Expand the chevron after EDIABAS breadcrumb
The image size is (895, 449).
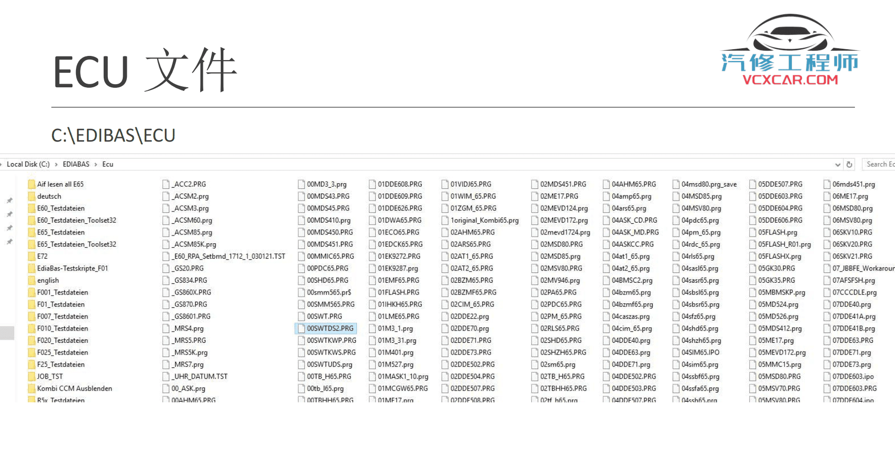(x=96, y=164)
